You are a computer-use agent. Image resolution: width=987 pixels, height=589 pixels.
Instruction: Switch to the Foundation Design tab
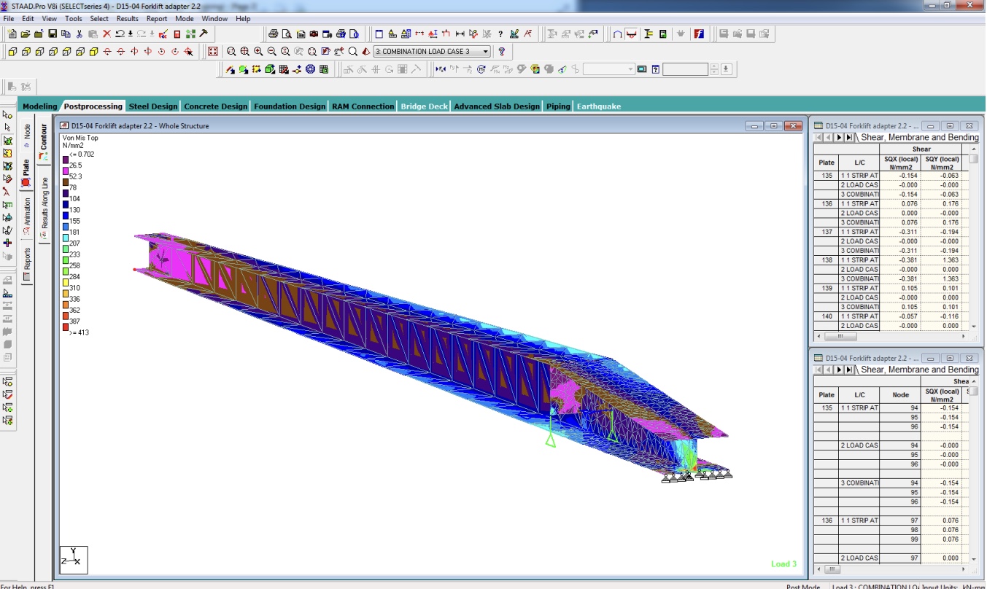click(x=290, y=106)
